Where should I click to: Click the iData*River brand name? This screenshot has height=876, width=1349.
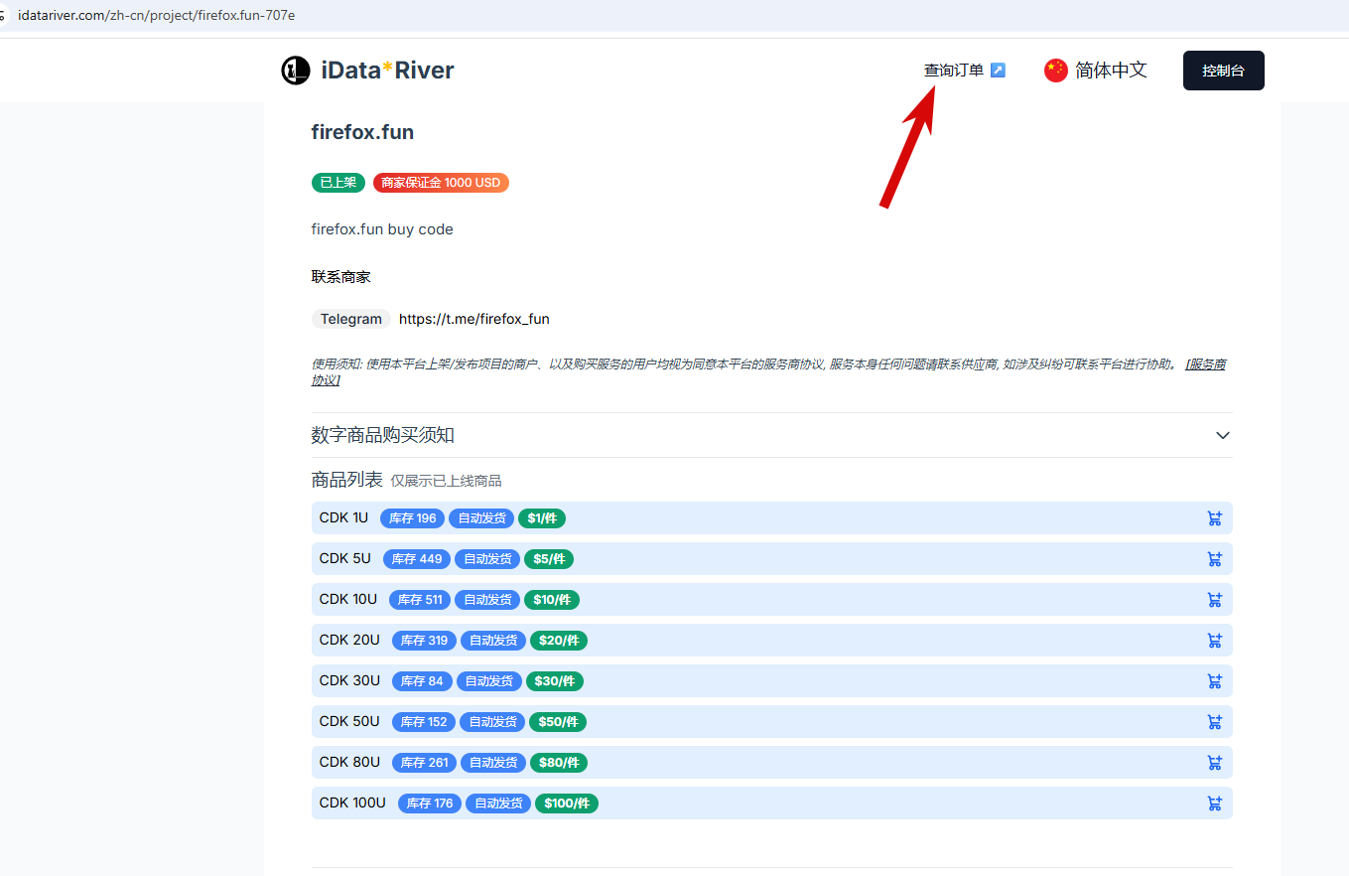[387, 71]
